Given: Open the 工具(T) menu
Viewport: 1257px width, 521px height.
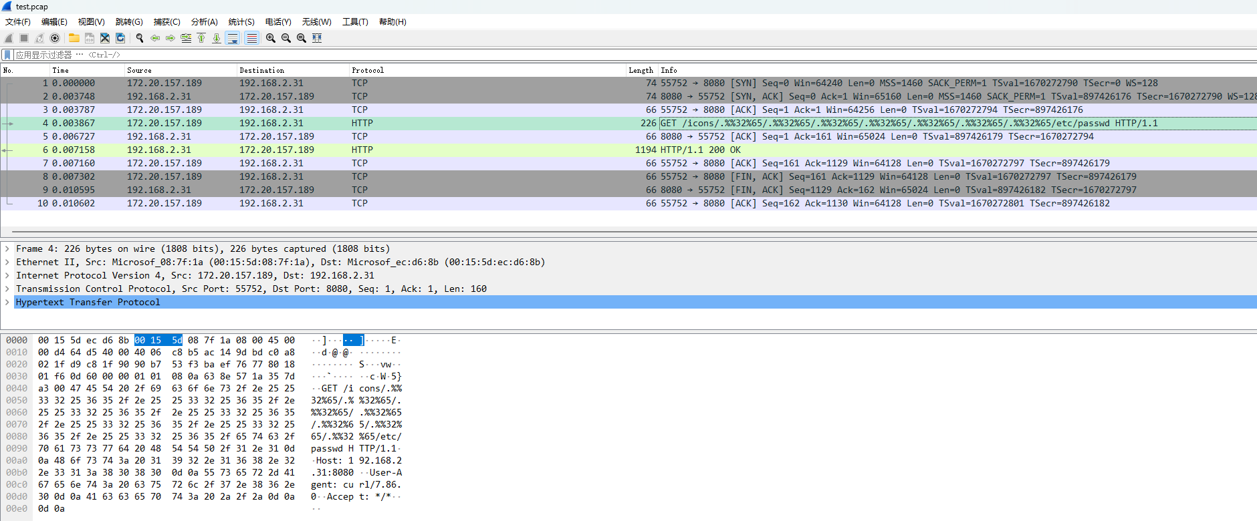Looking at the screenshot, I should tap(355, 22).
